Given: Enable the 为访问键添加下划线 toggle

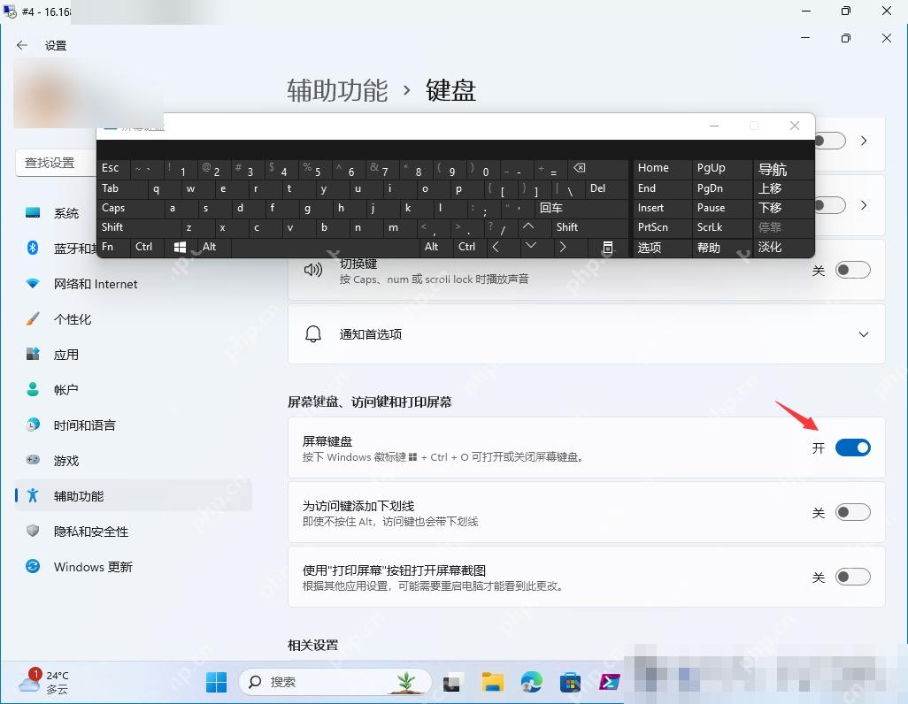Looking at the screenshot, I should pos(852,512).
